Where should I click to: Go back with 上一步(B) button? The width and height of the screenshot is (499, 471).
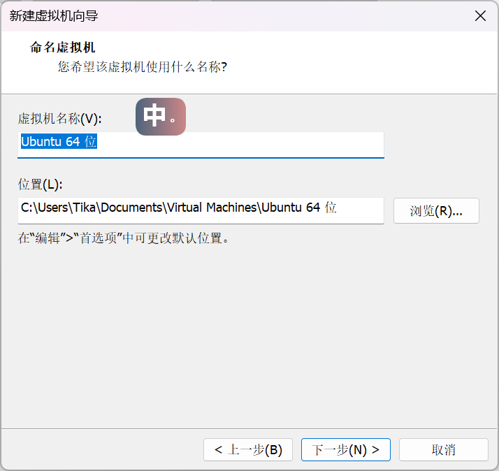(x=248, y=449)
